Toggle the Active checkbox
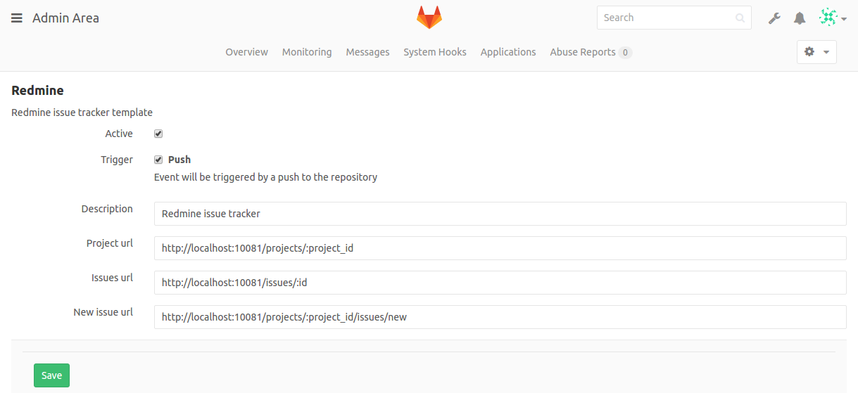This screenshot has width=858, height=393. coord(158,134)
